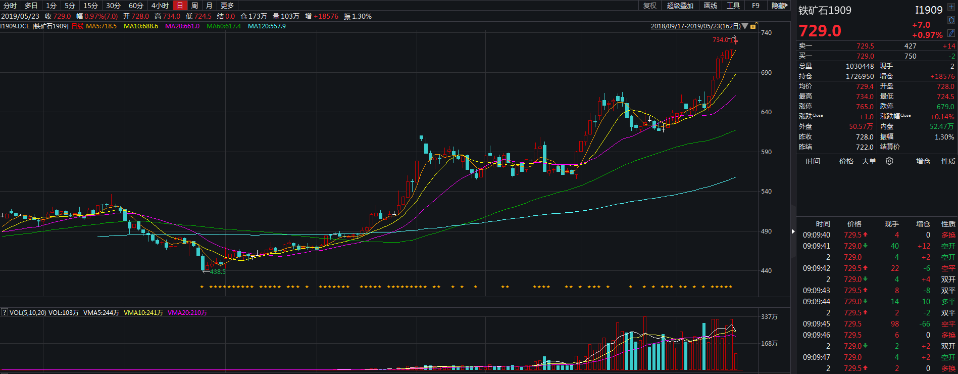Collapse the side panel using the white arrow
958x374 pixels.
tap(793, 231)
